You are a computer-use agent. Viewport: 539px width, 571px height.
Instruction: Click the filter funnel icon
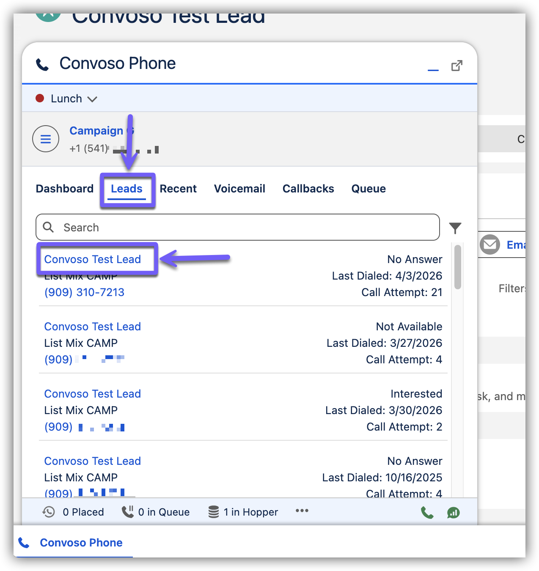(455, 228)
